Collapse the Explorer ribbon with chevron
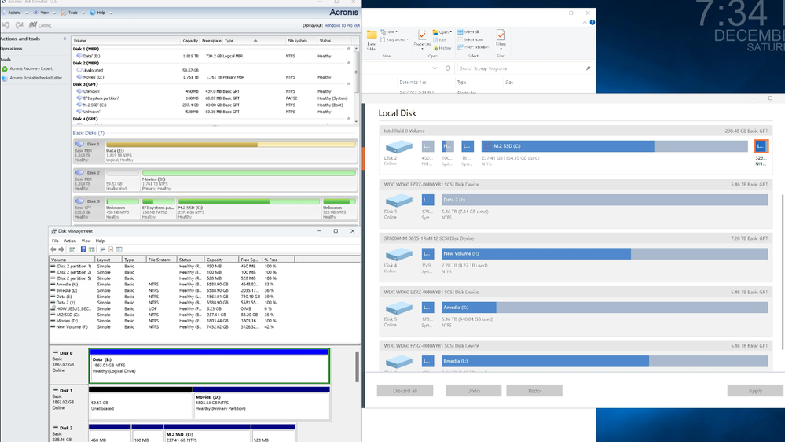 (585, 23)
